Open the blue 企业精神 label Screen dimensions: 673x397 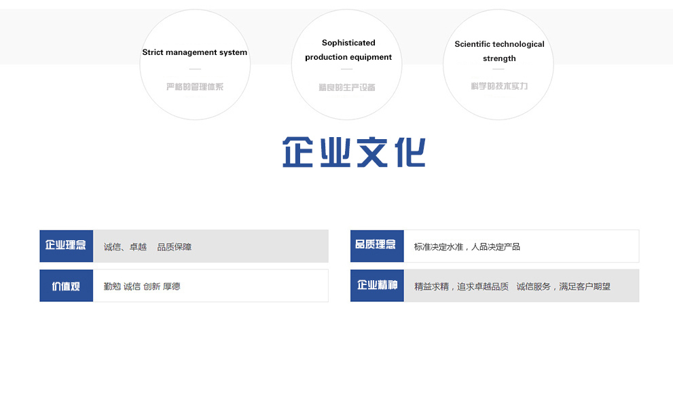coord(377,285)
